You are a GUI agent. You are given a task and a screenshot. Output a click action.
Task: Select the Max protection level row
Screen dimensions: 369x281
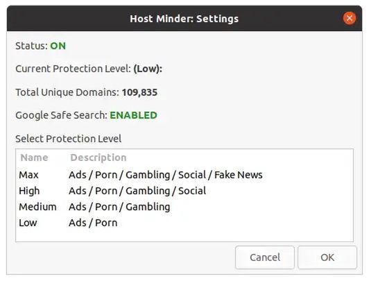184,175
